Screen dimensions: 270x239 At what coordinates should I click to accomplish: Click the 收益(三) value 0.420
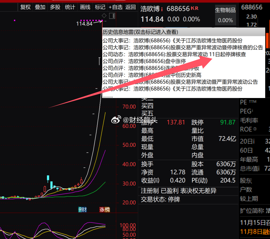[177, 181]
